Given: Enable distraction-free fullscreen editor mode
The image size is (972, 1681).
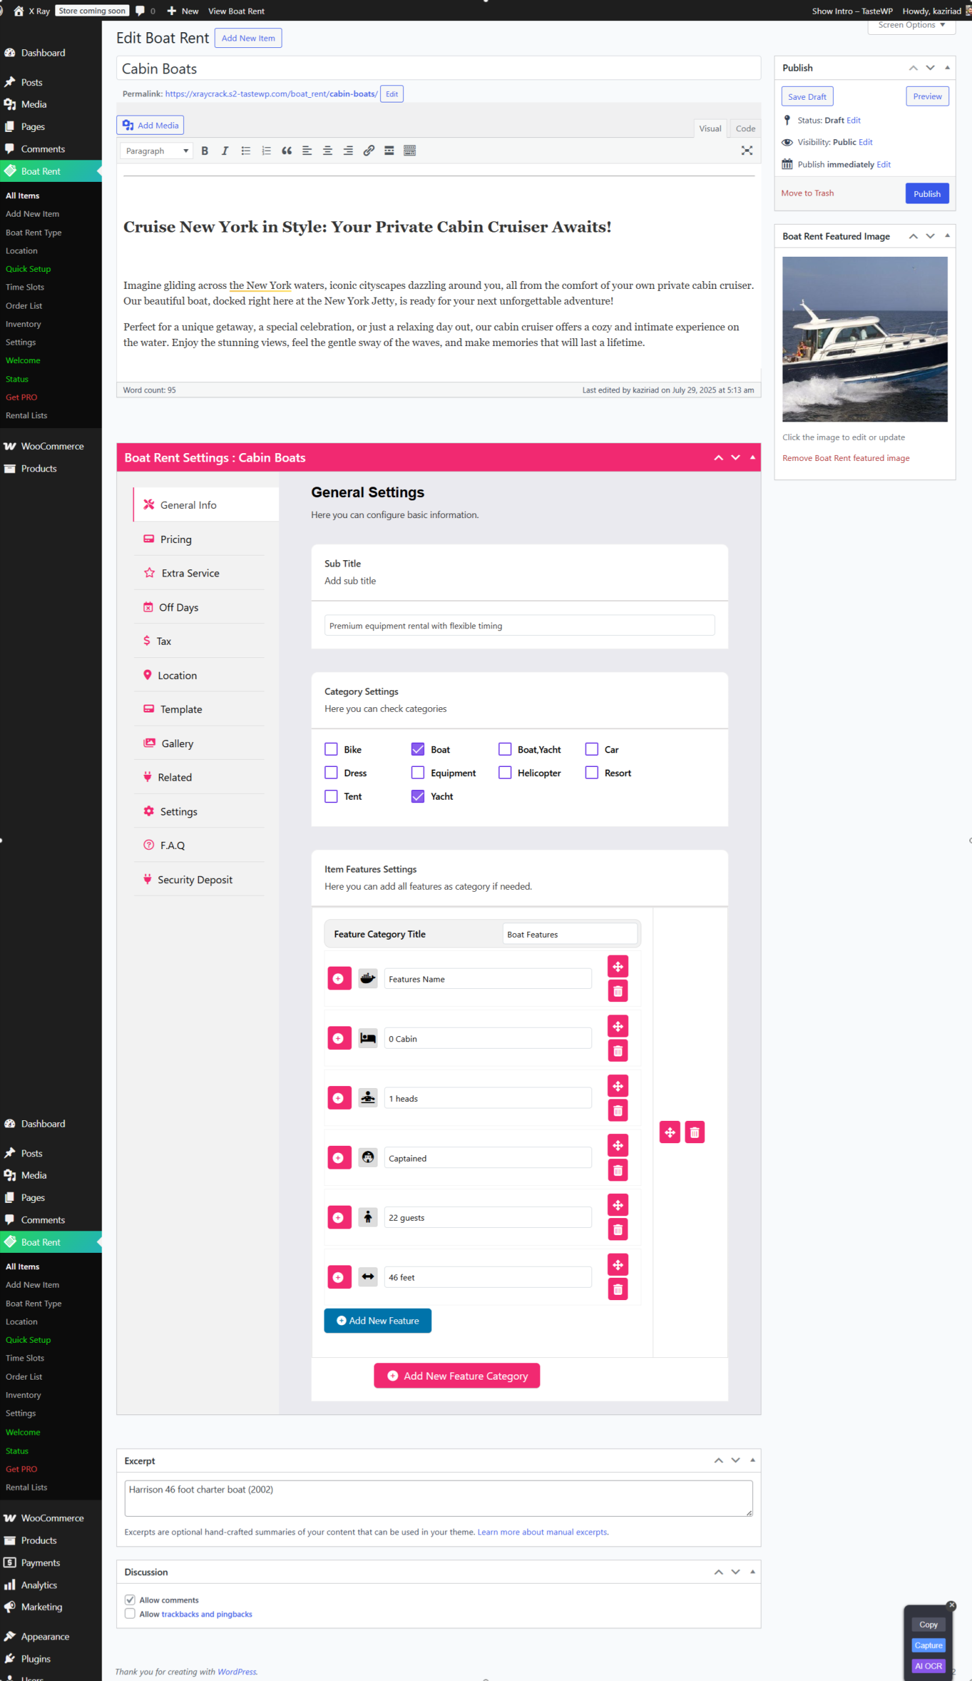Looking at the screenshot, I should [x=747, y=151].
